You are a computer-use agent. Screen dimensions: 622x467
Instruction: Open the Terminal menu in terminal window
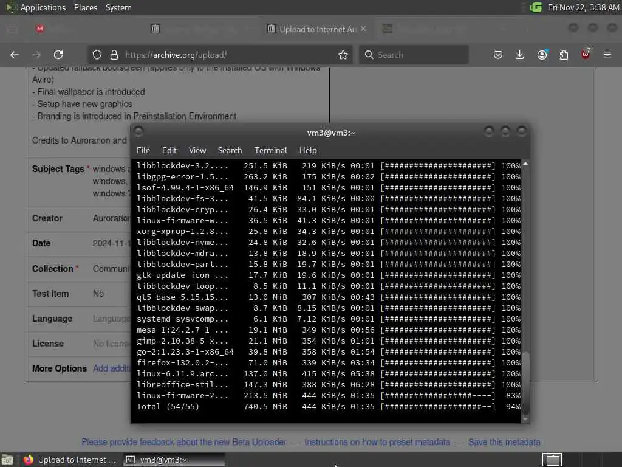270,151
